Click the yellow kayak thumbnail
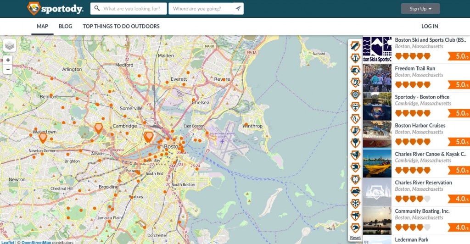 pyautogui.click(x=377, y=163)
